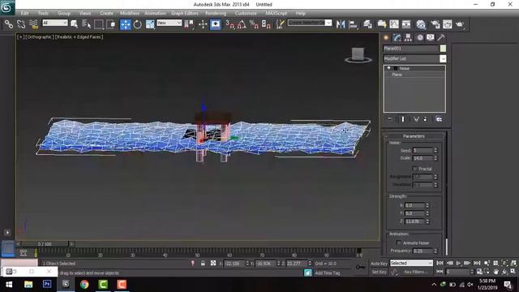Activate the Select by Name tool

click(x=86, y=24)
